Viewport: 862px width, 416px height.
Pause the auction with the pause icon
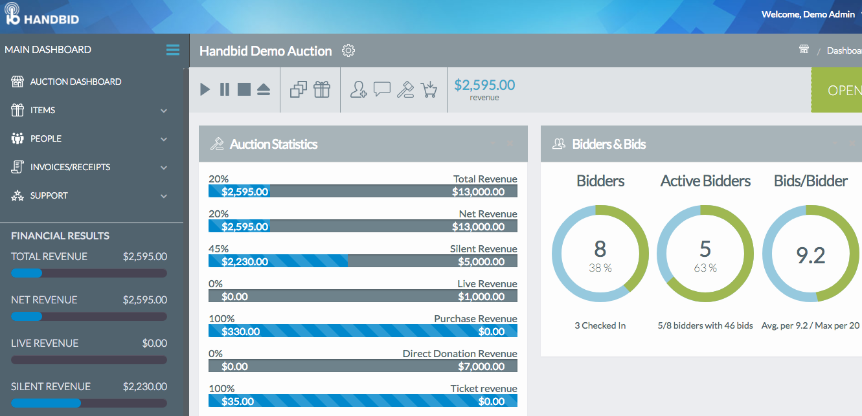[225, 89]
